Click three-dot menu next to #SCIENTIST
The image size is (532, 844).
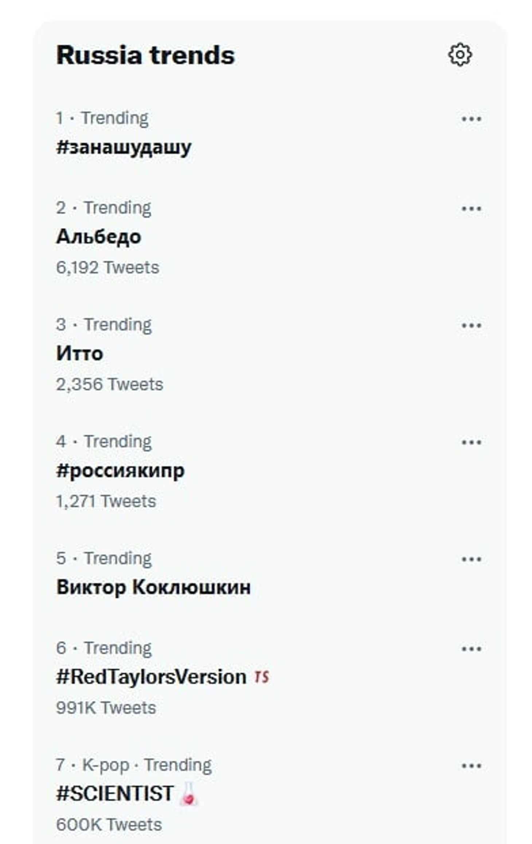471,766
